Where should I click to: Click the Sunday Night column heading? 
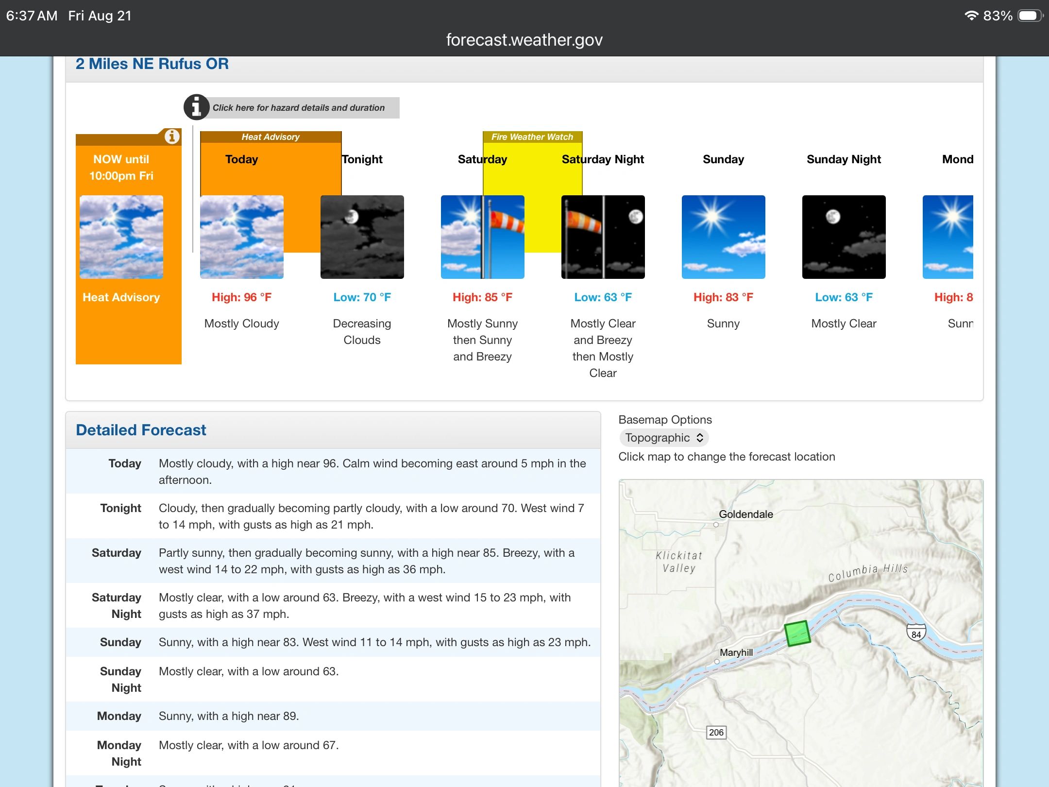[844, 159]
